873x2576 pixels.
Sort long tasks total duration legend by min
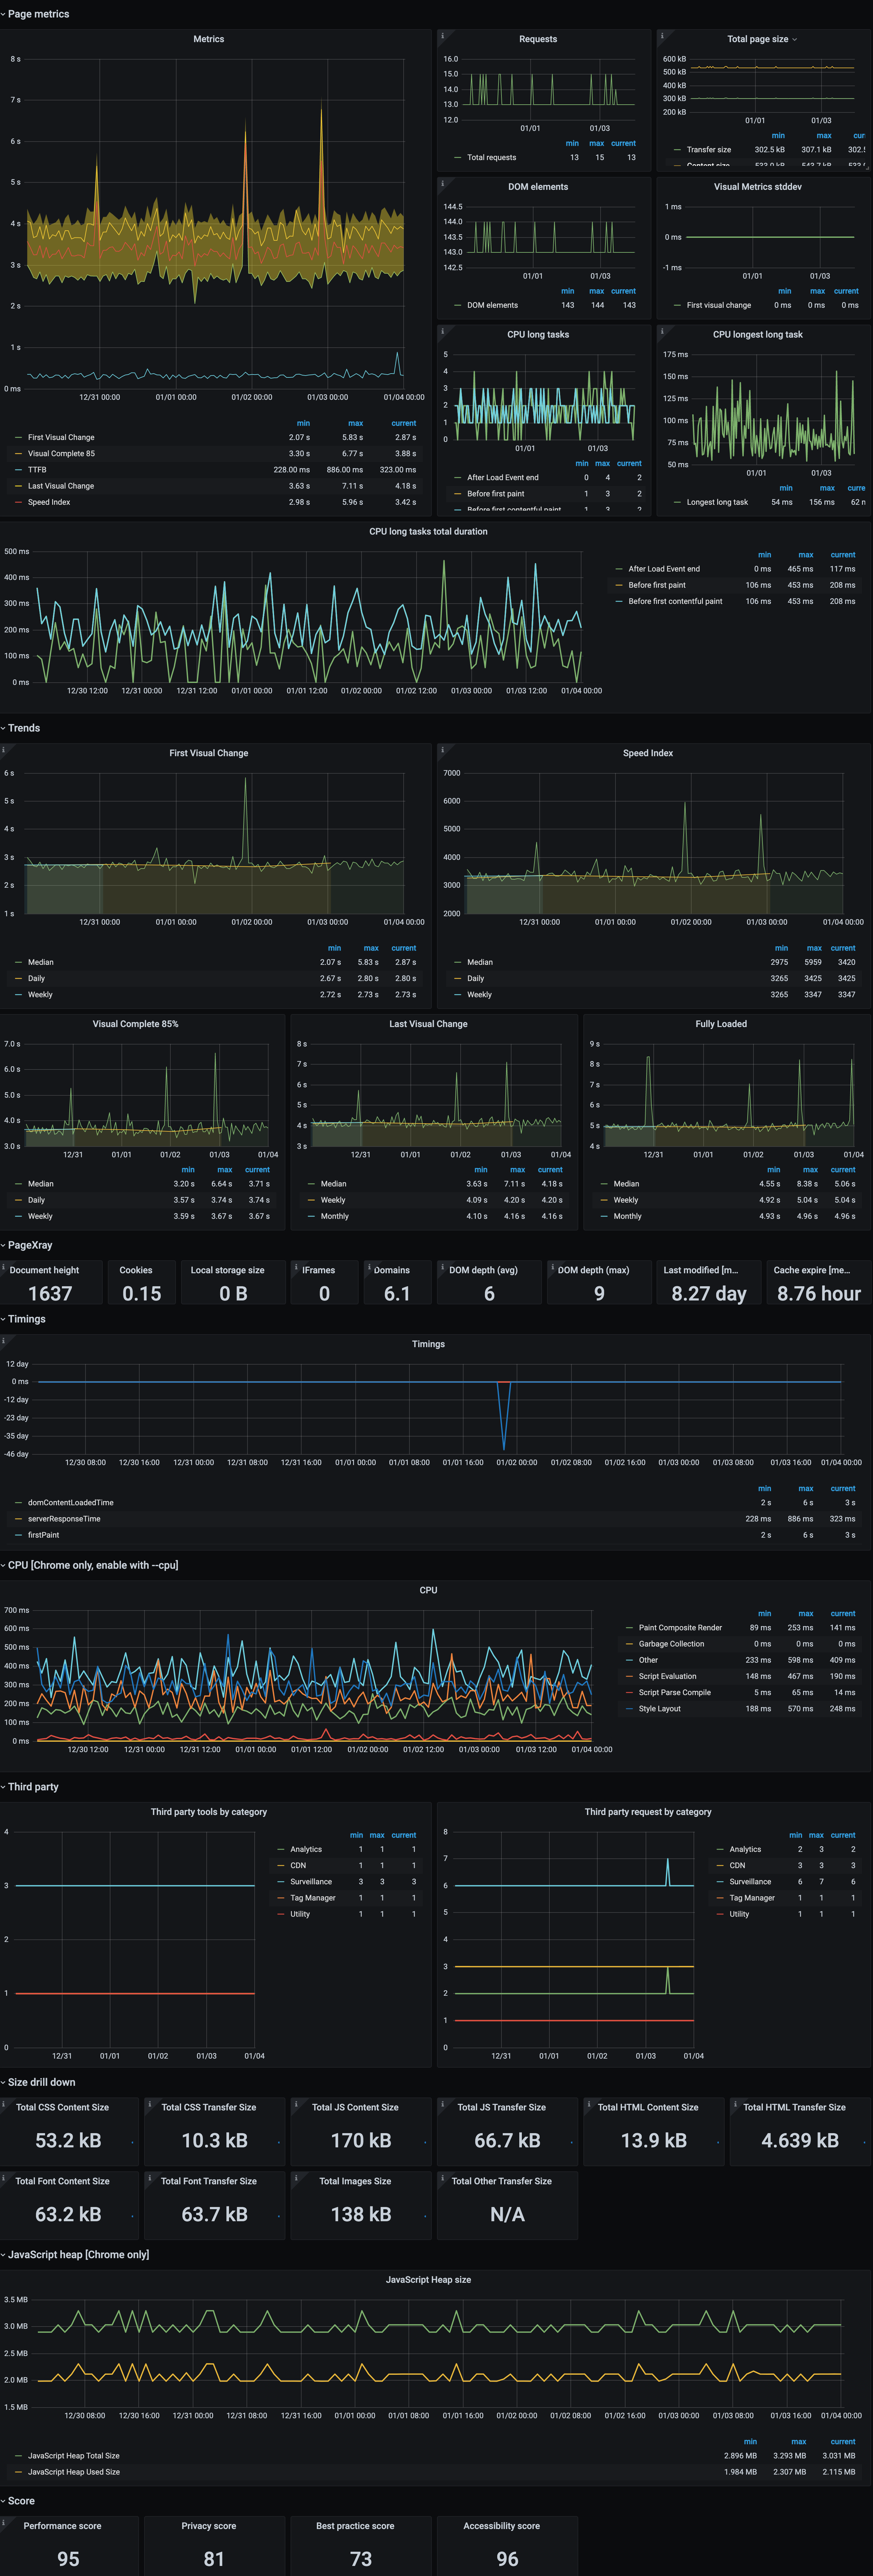[764, 555]
